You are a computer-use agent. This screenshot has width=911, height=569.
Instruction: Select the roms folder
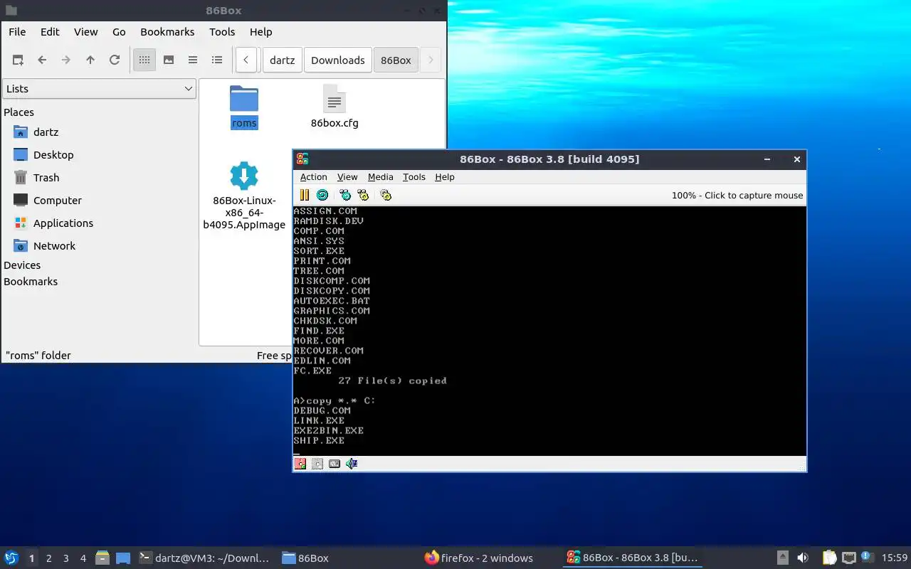[244, 107]
